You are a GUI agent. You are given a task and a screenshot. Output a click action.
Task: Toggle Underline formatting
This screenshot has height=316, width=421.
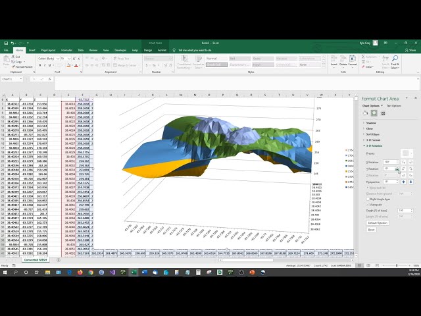pyautogui.click(x=49, y=65)
